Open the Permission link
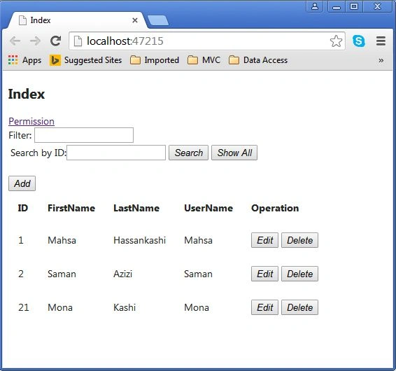 (x=31, y=121)
